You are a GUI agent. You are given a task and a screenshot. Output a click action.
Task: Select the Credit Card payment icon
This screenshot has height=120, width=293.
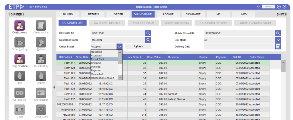pos(41,110)
